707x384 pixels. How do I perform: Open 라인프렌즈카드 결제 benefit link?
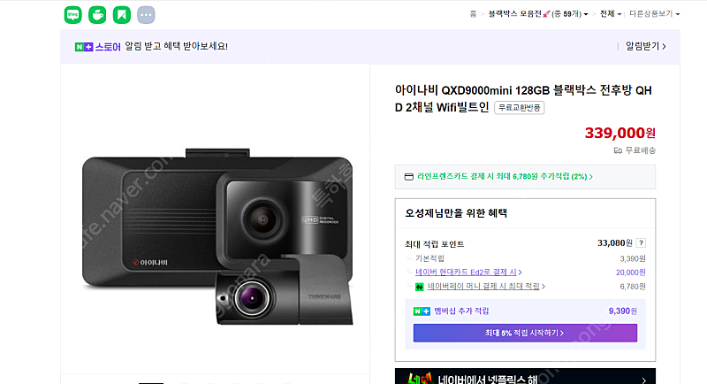point(505,176)
